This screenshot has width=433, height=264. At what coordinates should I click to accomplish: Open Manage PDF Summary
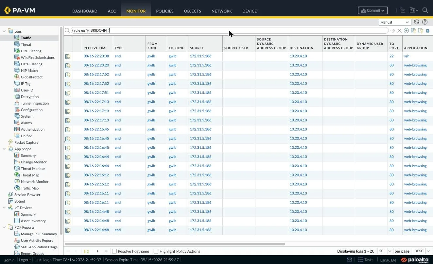tap(39, 234)
